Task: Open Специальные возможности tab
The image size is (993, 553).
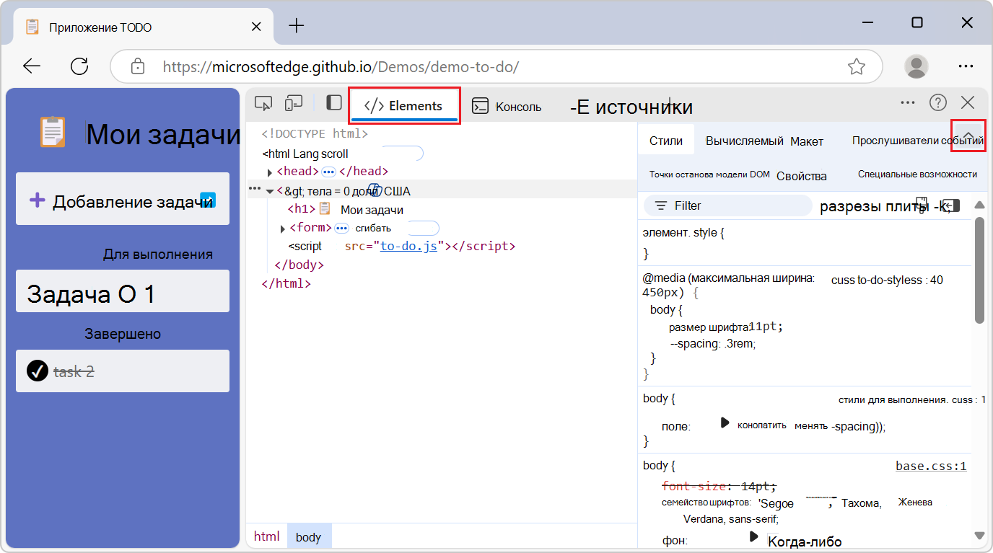Action: pos(917,174)
